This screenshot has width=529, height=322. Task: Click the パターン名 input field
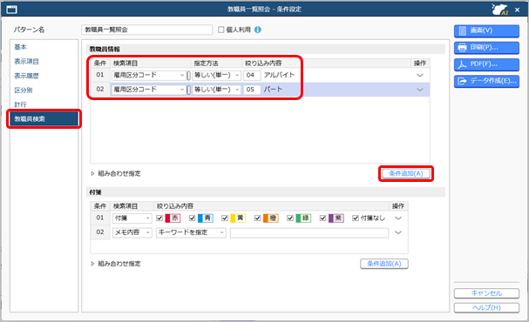tap(146, 30)
